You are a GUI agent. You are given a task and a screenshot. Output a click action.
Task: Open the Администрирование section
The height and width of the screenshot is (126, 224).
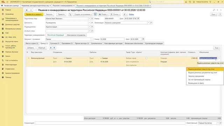(x=13, y=73)
